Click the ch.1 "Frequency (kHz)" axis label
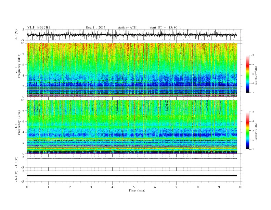 click(x=19, y=66)
